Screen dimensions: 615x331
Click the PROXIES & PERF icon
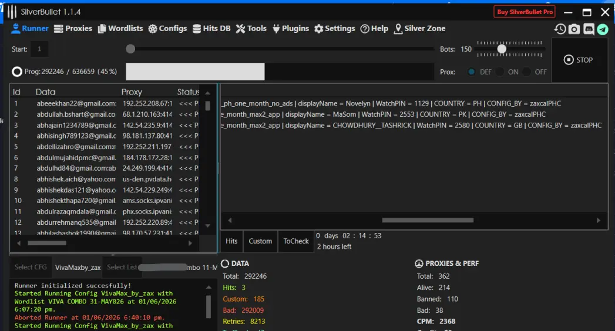pyautogui.click(x=419, y=264)
